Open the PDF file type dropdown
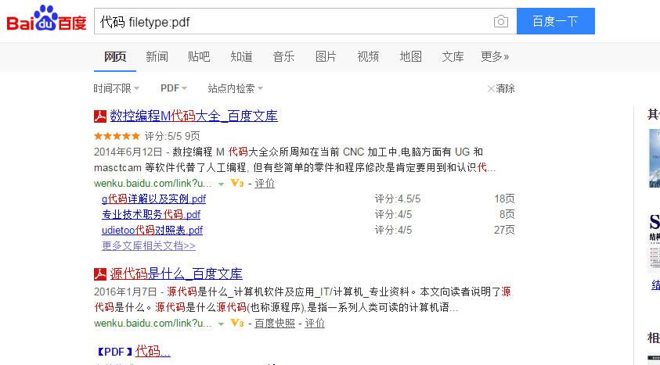This screenshot has height=365, width=660. (x=174, y=88)
